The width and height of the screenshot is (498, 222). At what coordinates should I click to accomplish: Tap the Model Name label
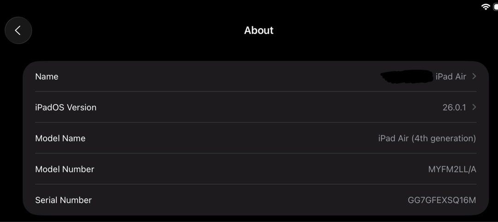tap(60, 138)
